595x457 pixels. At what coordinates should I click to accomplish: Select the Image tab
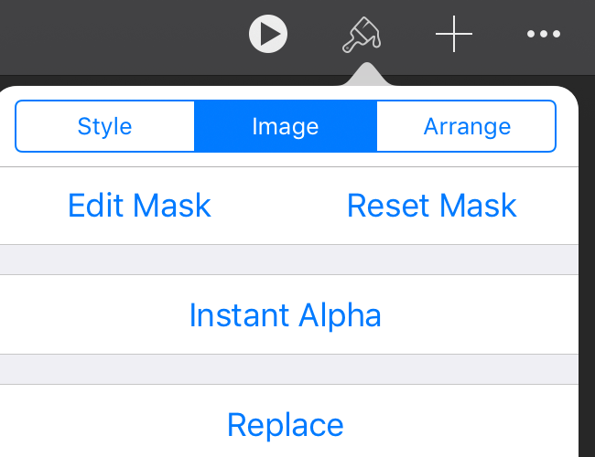click(x=286, y=126)
